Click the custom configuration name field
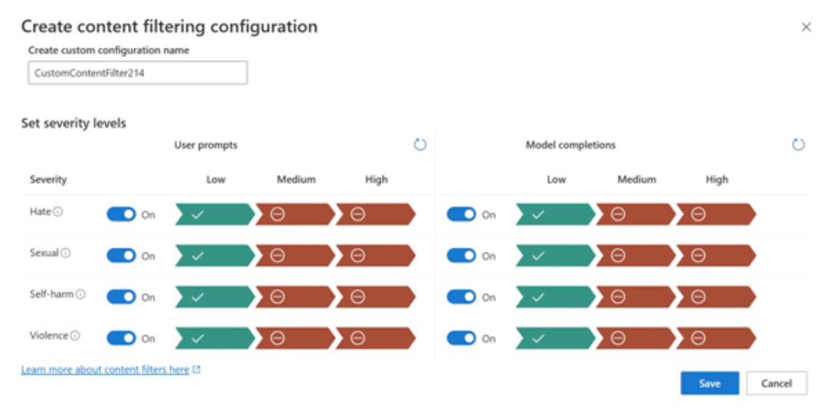 [138, 73]
